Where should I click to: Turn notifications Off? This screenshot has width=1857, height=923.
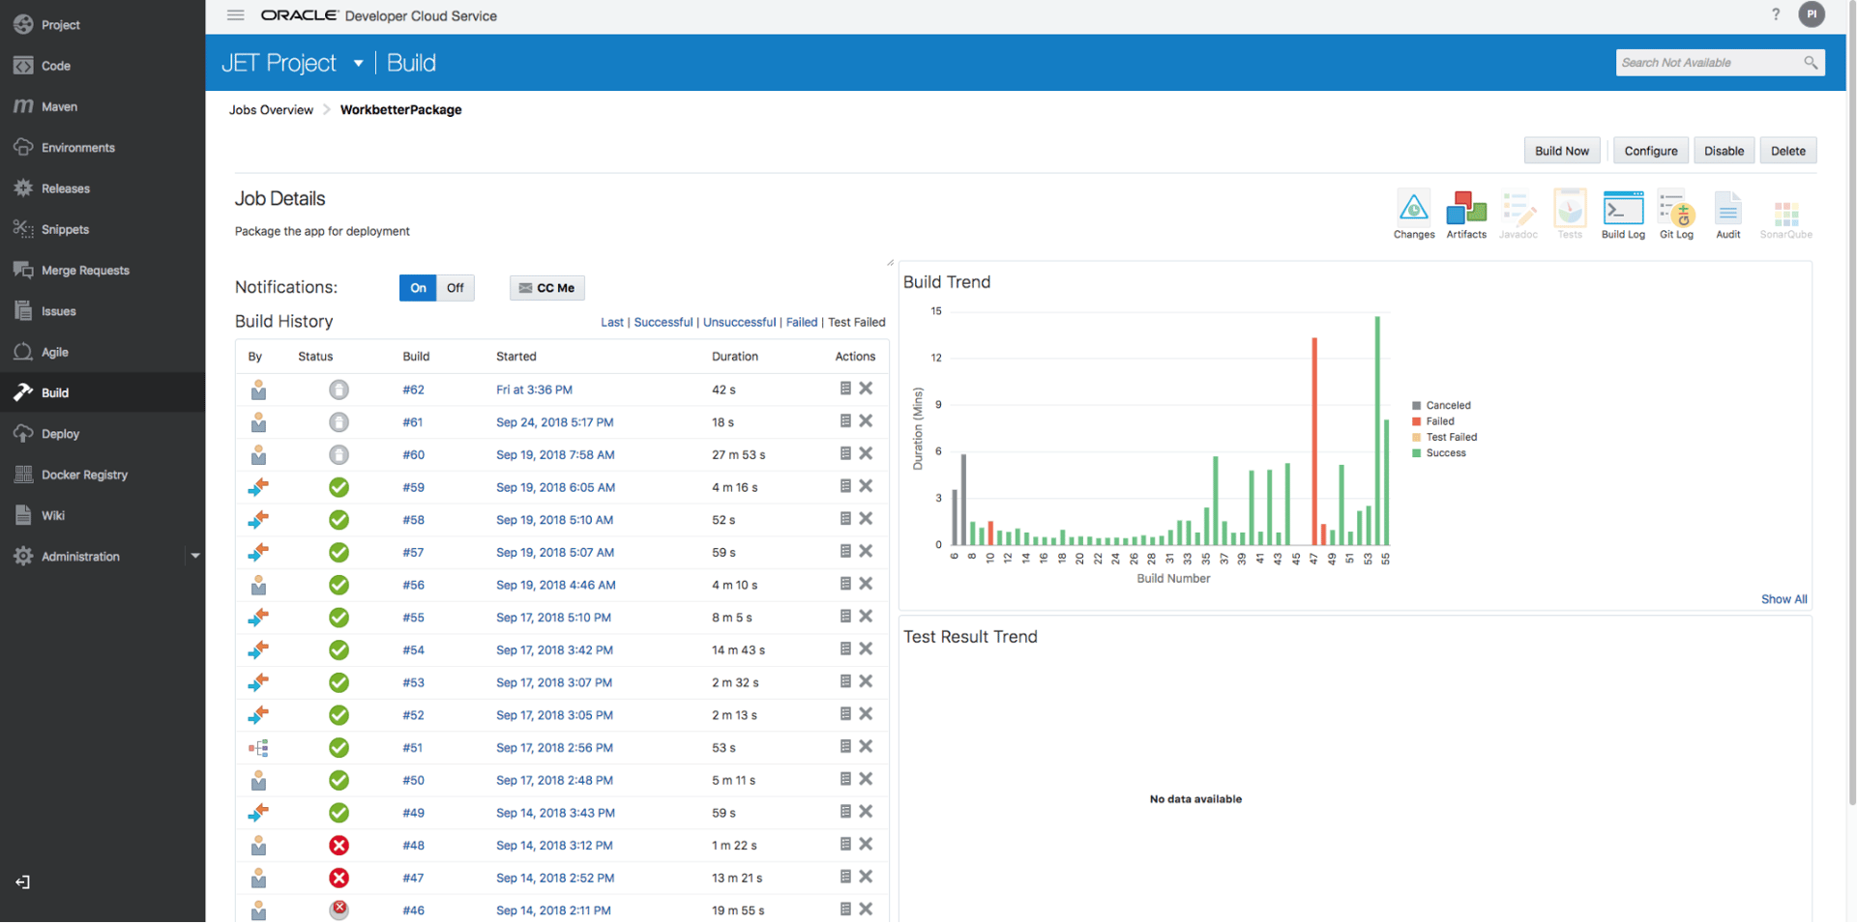(x=456, y=288)
